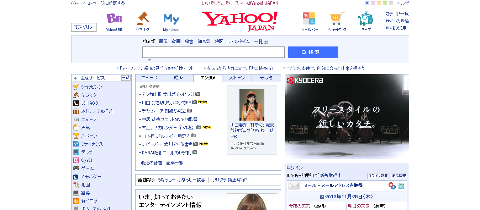
Task: Open the Yahoo! BB icon
Action: click(115, 18)
